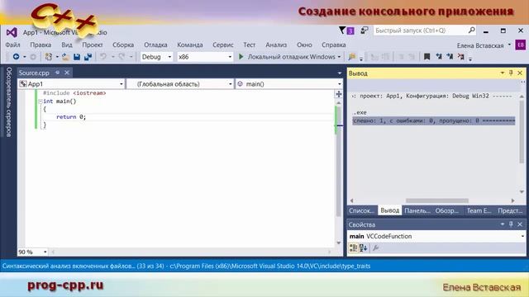Click Локальный отладчик Windows button
Screen dimensions: 529x297
click(291, 57)
